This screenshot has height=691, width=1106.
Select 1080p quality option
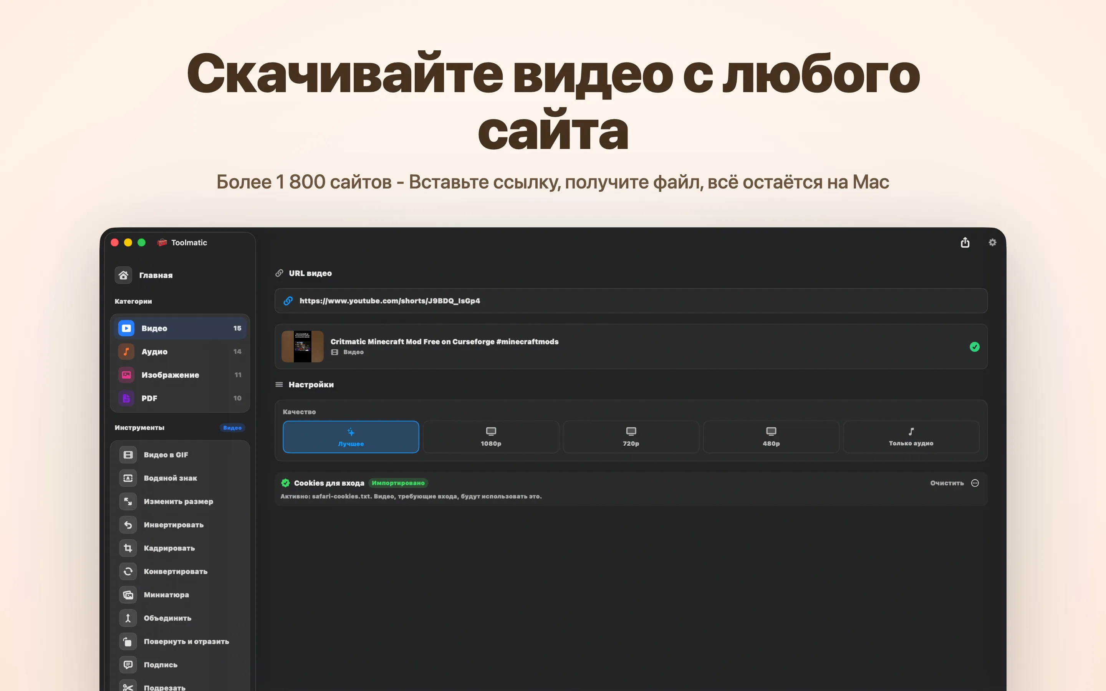coord(491,437)
